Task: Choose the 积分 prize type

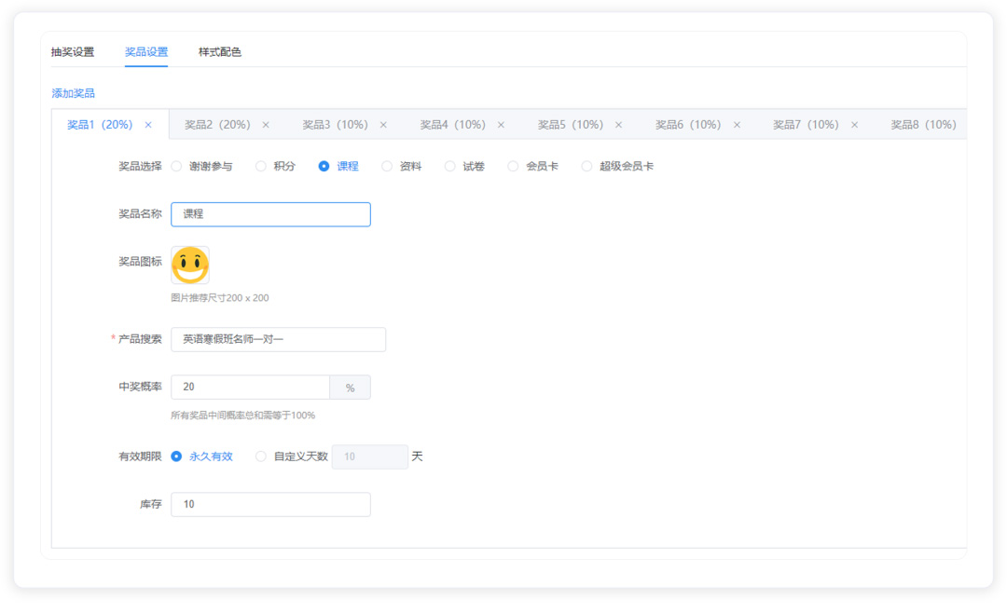Action: point(261,167)
